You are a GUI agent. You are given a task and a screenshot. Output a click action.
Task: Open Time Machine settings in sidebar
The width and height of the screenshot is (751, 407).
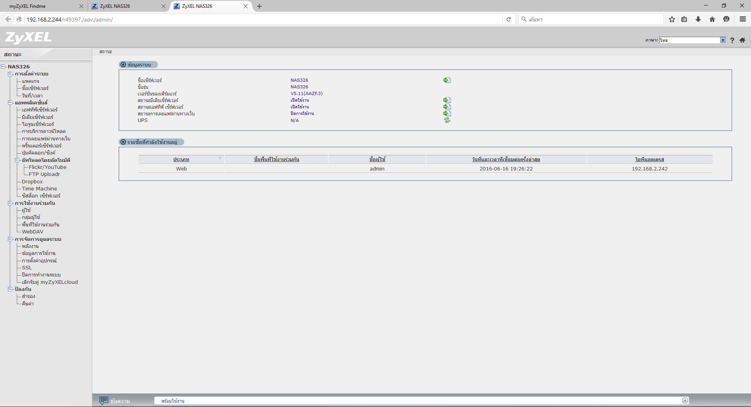39,189
